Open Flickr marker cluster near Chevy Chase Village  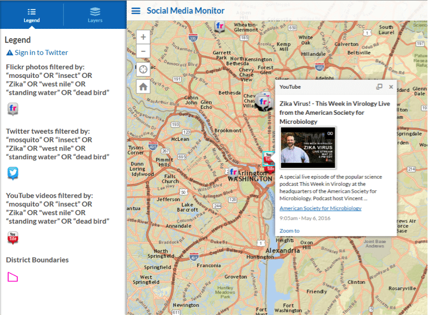point(263,102)
